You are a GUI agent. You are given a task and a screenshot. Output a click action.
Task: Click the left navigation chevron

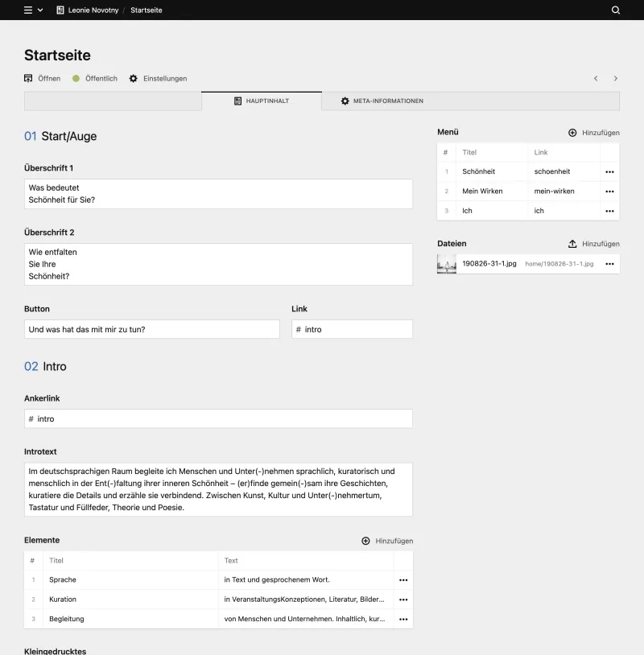click(x=596, y=78)
